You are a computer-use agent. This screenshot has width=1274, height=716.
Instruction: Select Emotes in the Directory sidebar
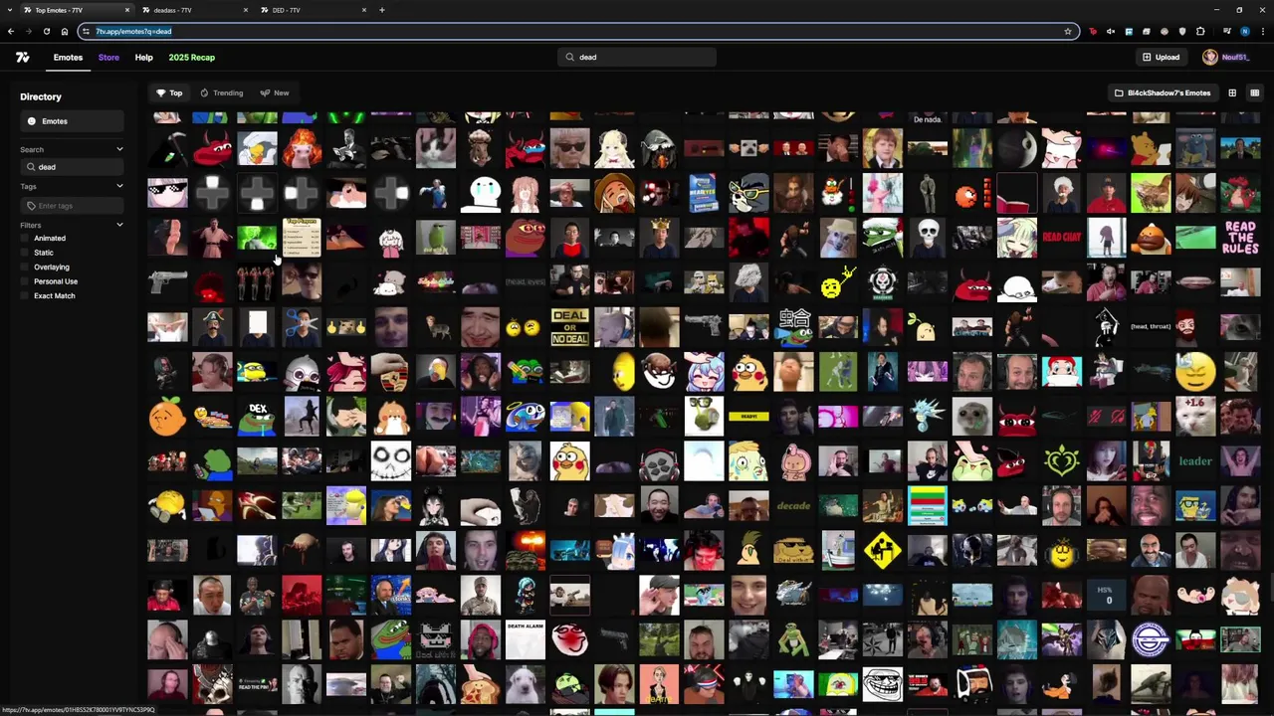click(72, 121)
